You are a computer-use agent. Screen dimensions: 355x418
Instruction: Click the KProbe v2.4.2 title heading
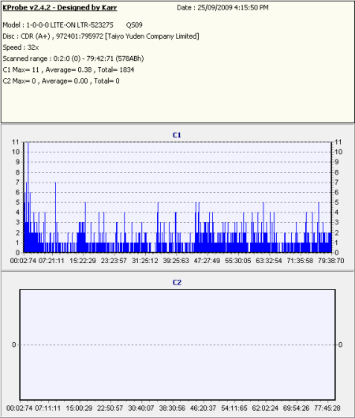point(60,7)
